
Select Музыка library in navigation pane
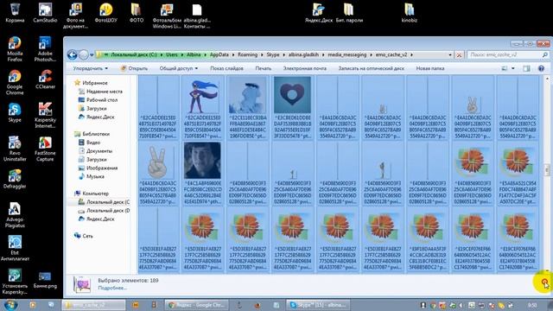[x=95, y=176]
